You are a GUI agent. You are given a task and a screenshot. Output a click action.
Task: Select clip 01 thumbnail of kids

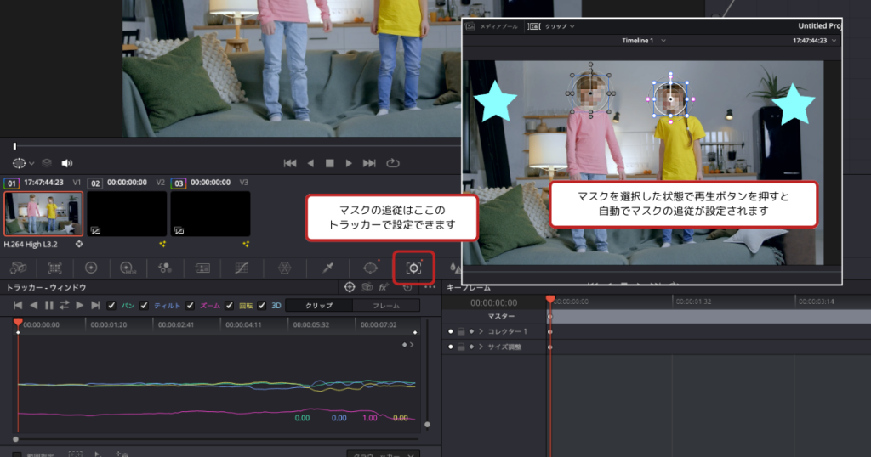click(x=43, y=213)
